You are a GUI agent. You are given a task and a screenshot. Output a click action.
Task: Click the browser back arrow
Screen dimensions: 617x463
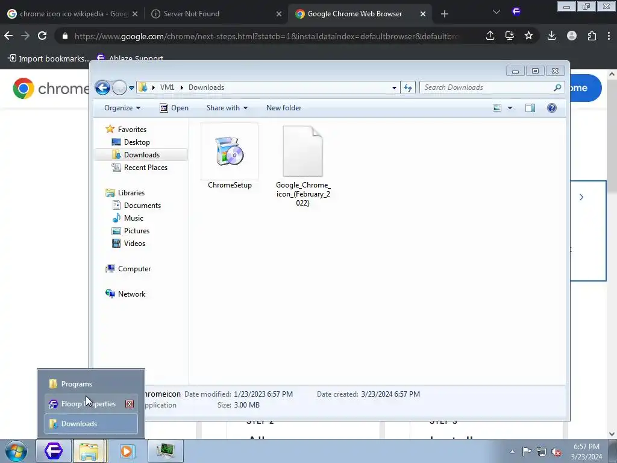[x=8, y=36]
